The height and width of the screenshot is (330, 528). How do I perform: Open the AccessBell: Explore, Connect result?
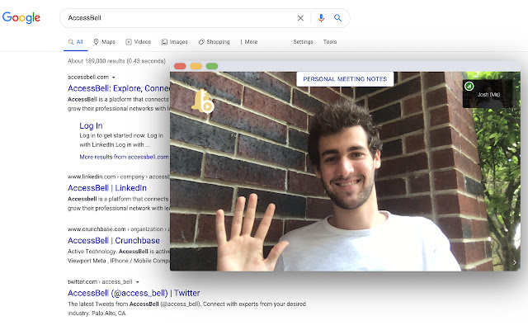[119, 88]
